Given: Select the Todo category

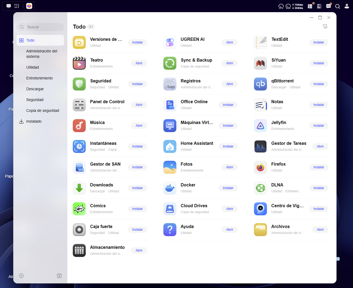Looking at the screenshot, I should pyautogui.click(x=40, y=40).
